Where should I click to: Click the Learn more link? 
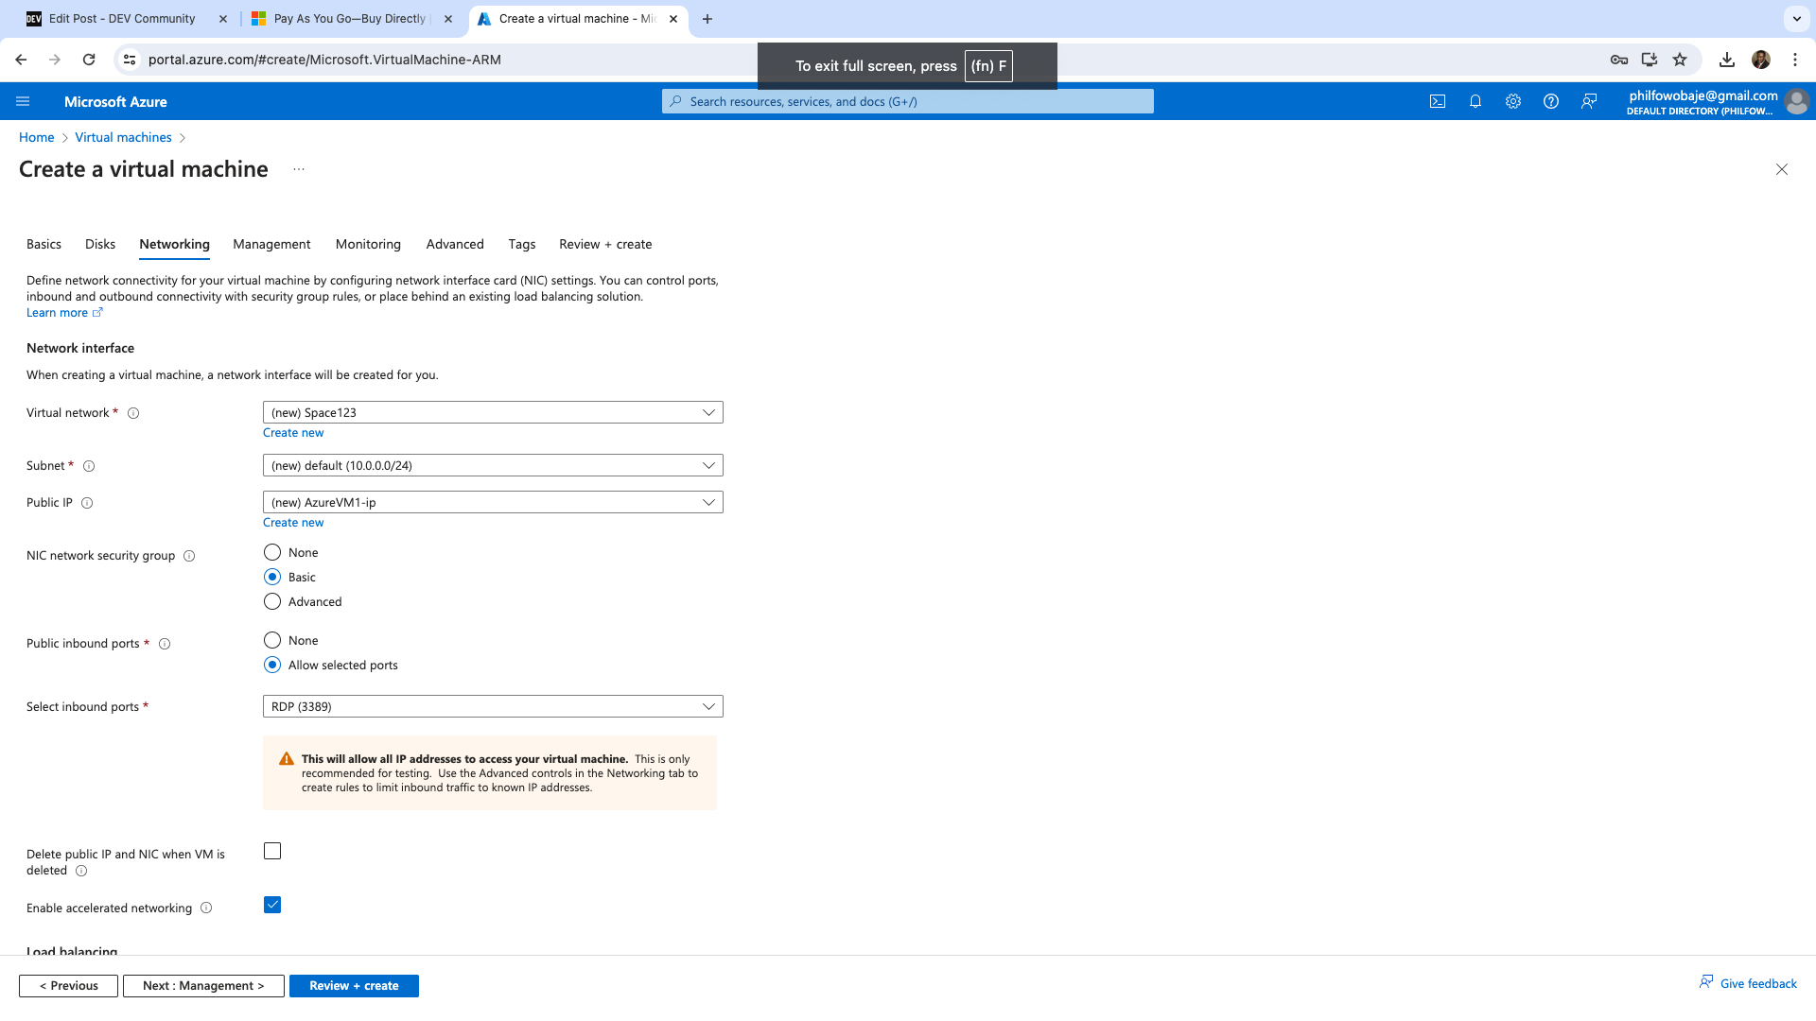[57, 313]
